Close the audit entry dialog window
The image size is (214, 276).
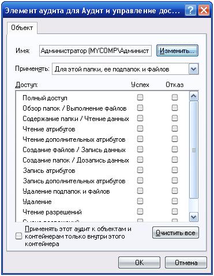tap(204, 10)
